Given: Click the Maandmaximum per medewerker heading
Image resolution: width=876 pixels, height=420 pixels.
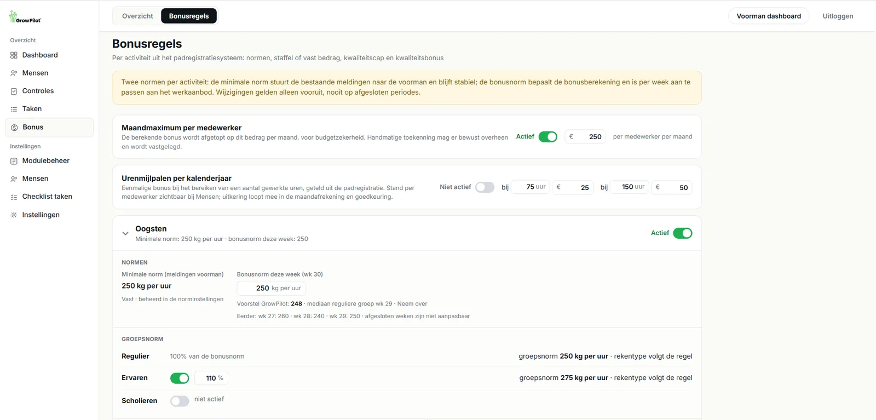Looking at the screenshot, I should [x=181, y=128].
